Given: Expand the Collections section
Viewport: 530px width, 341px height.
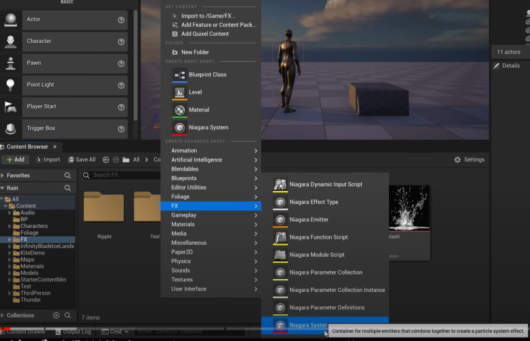Looking at the screenshot, I should [3, 315].
